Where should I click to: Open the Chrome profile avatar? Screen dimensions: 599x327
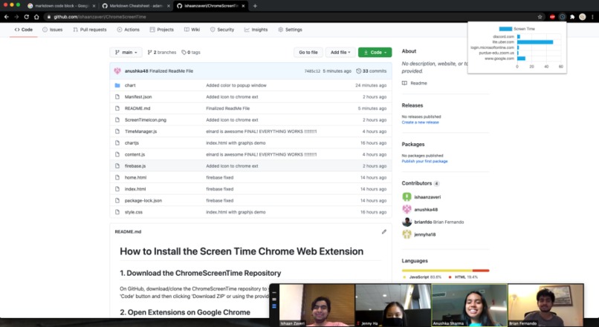[x=582, y=17]
